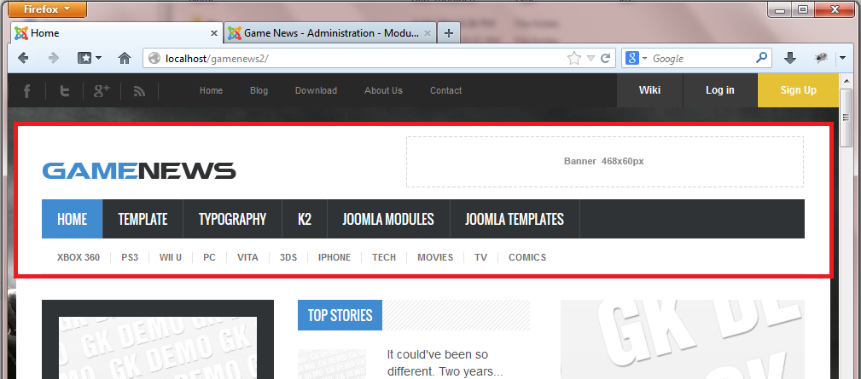Open the IPHONE category link
861x379 pixels.
(335, 257)
